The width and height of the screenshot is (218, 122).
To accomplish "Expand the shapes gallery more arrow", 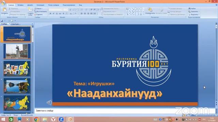I will click(x=143, y=14).
